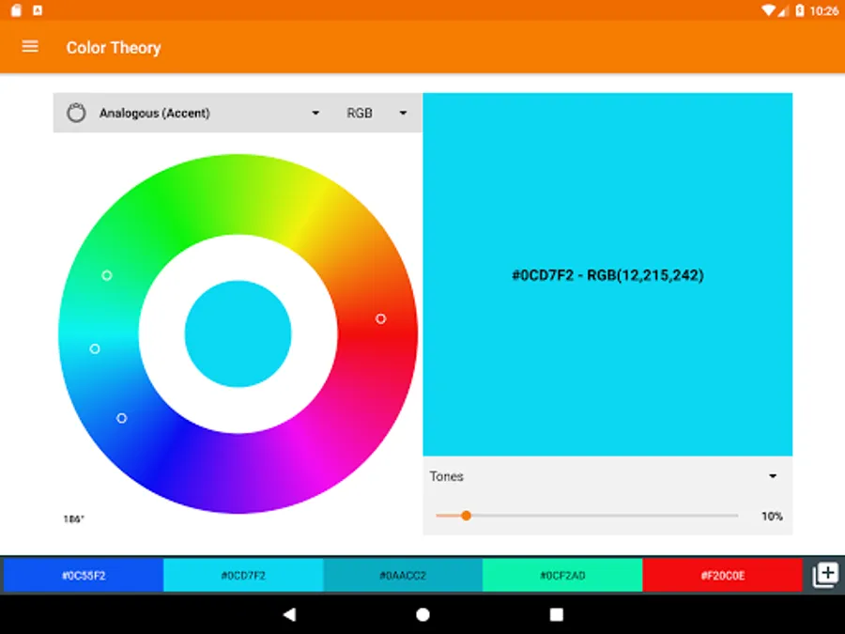845x634 pixels.
Task: Select the red #F20C0E palette swatch
Action: 723,575
